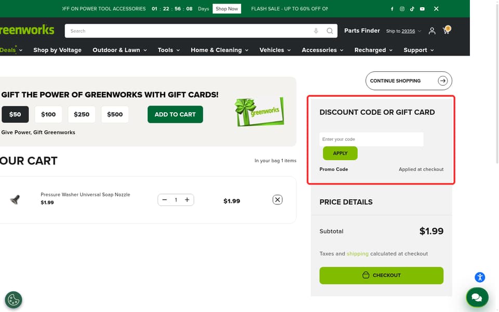Image resolution: width=499 pixels, height=312 pixels.
Task: Expand Home & Cleaning menu
Action: point(219,50)
